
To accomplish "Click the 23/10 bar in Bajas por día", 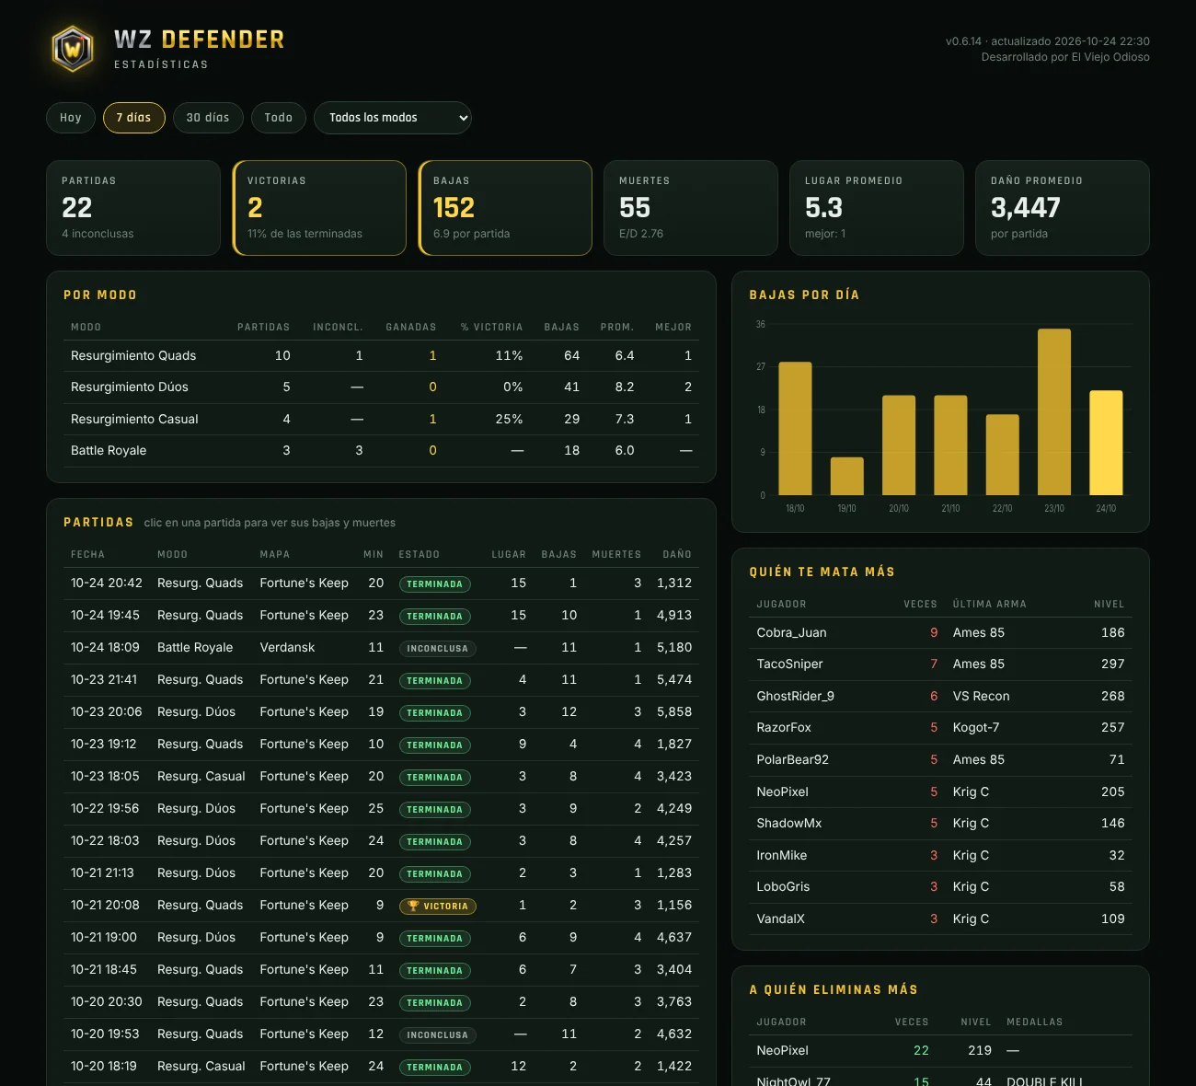I will (x=1054, y=412).
